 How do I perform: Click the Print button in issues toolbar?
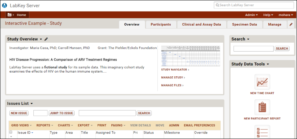(x=102, y=125)
